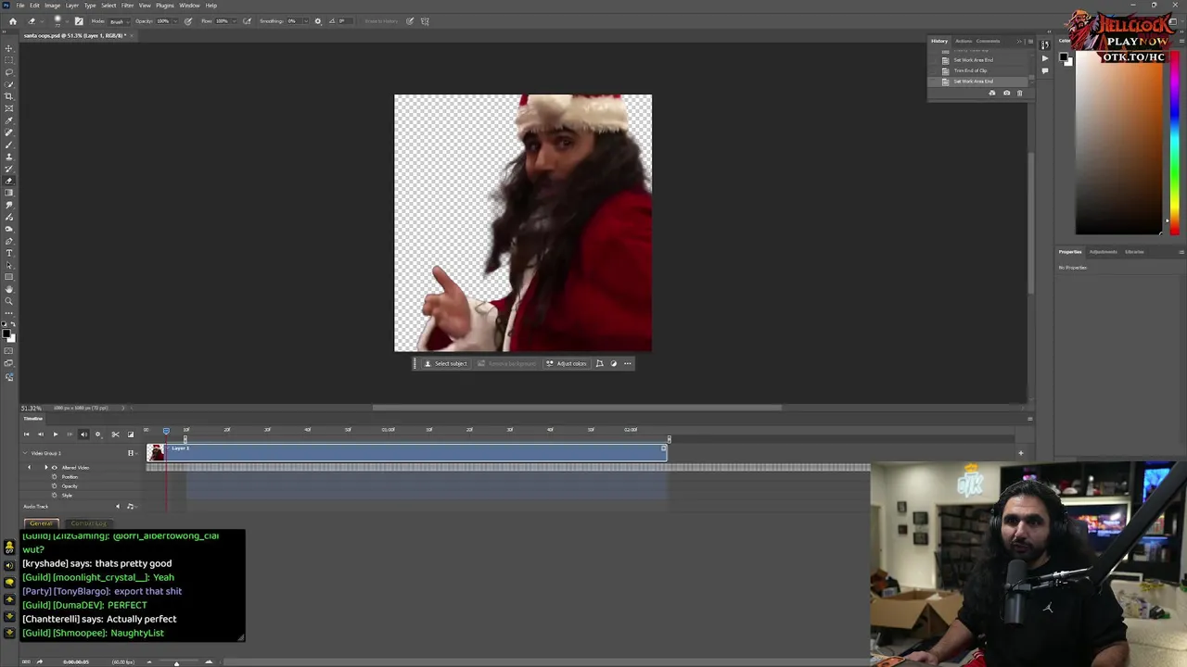This screenshot has width=1187, height=667.
Task: Play the timeline
Action: (56, 434)
